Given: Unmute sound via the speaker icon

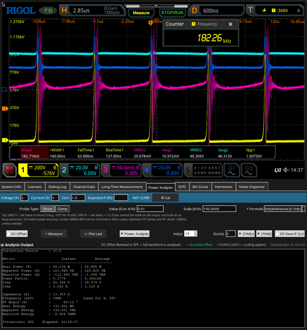Looking at the screenshot, I should [286, 170].
